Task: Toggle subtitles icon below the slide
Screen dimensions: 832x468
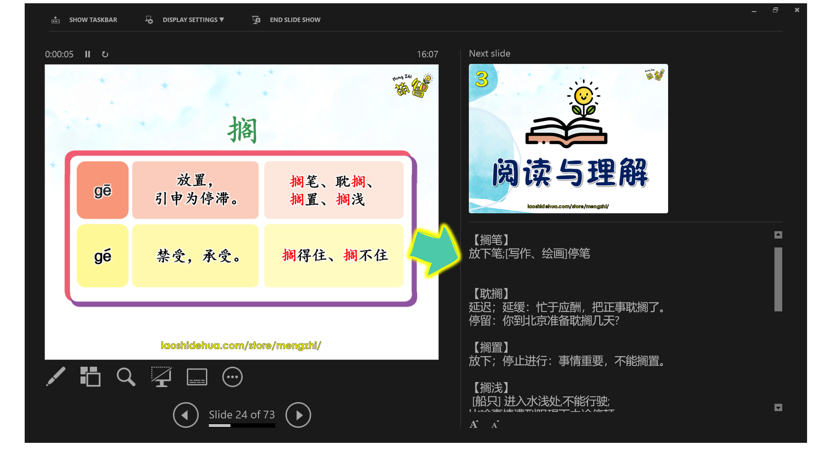Action: pos(197,377)
